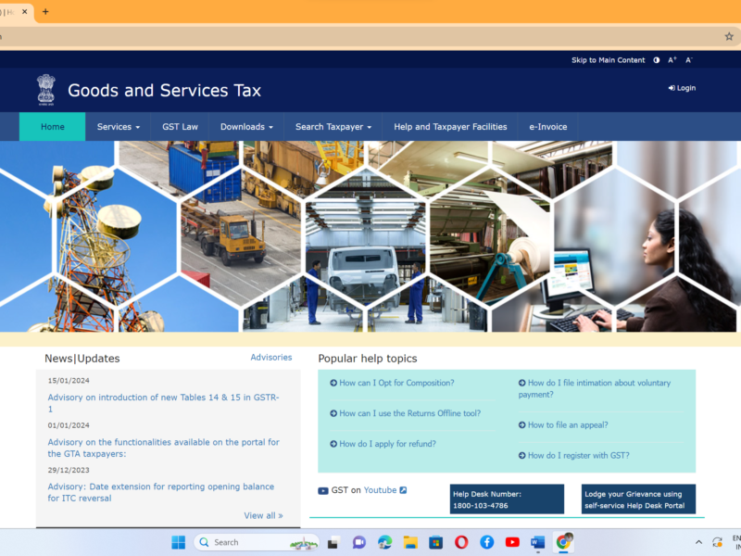Expand the Downloads dropdown menu
The height and width of the screenshot is (556, 741).
[246, 127]
